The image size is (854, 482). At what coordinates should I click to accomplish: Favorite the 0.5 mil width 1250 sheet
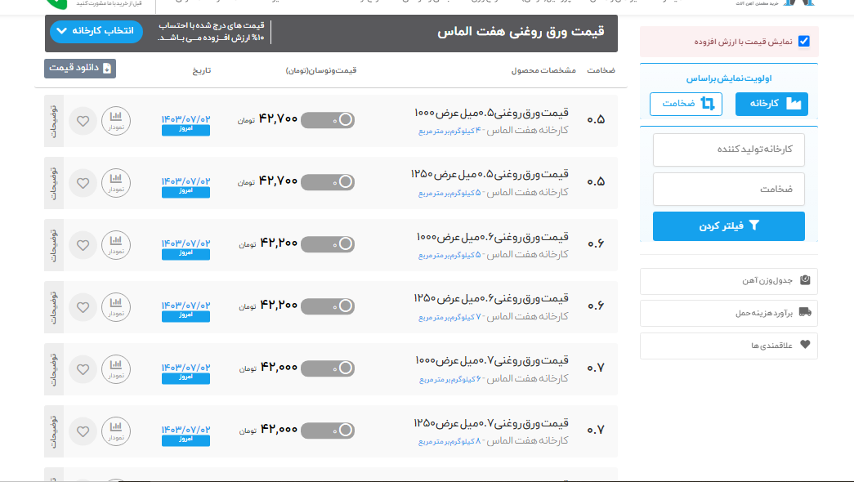[x=83, y=183]
